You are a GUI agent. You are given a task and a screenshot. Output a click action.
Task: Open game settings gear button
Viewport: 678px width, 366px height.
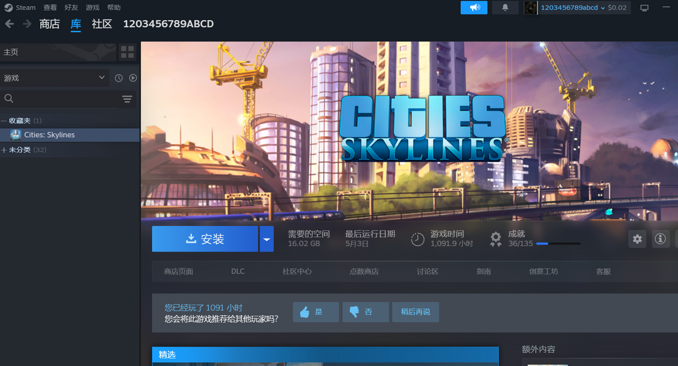click(637, 239)
